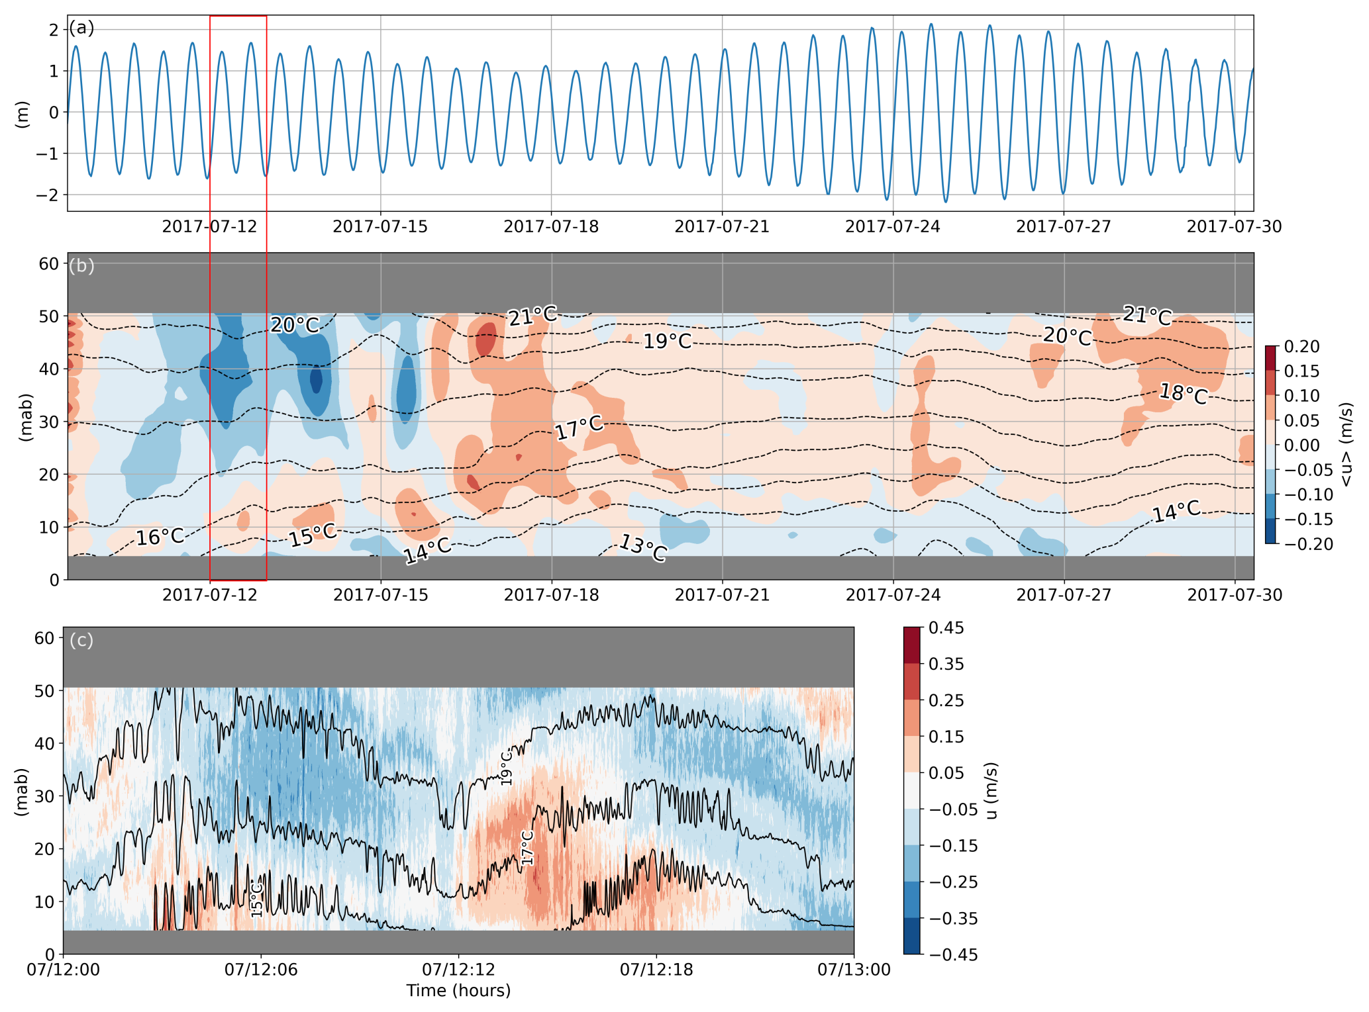
Task: Click the 2017-07-21 tick under panel (a)
Action: 722,227
